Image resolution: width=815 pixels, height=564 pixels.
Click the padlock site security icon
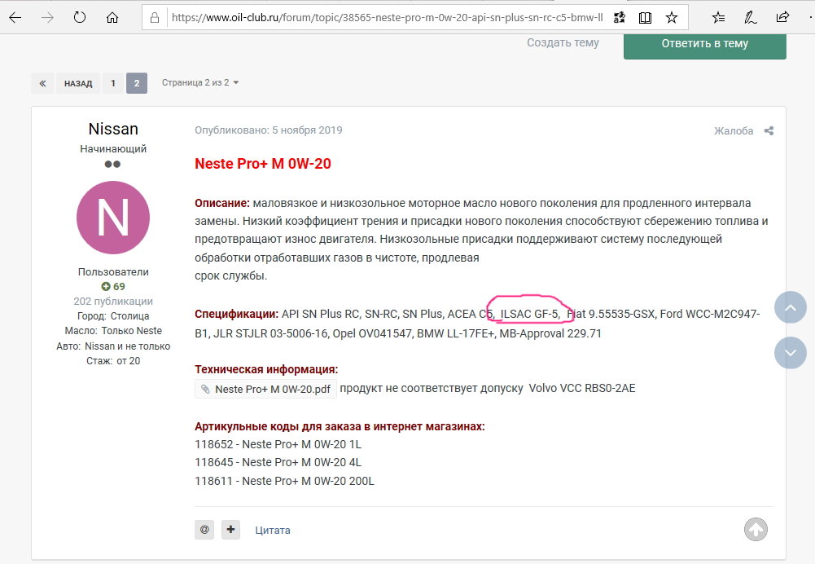155,18
